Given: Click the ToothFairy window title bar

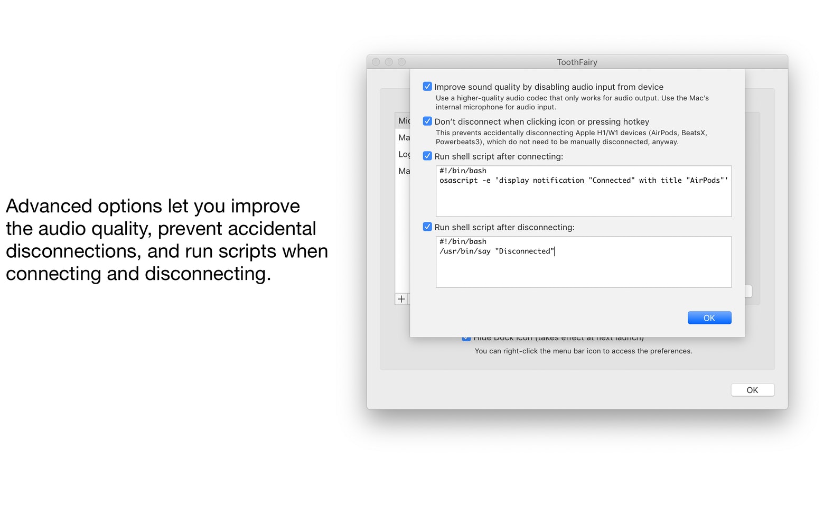Looking at the screenshot, I should 577,62.
